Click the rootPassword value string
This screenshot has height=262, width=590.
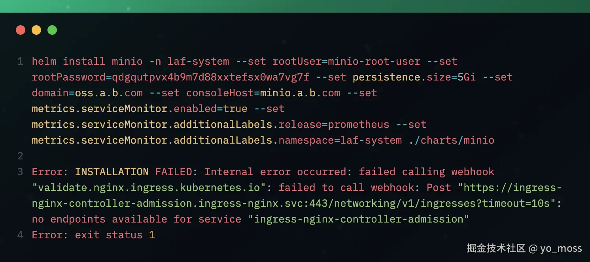click(x=211, y=77)
